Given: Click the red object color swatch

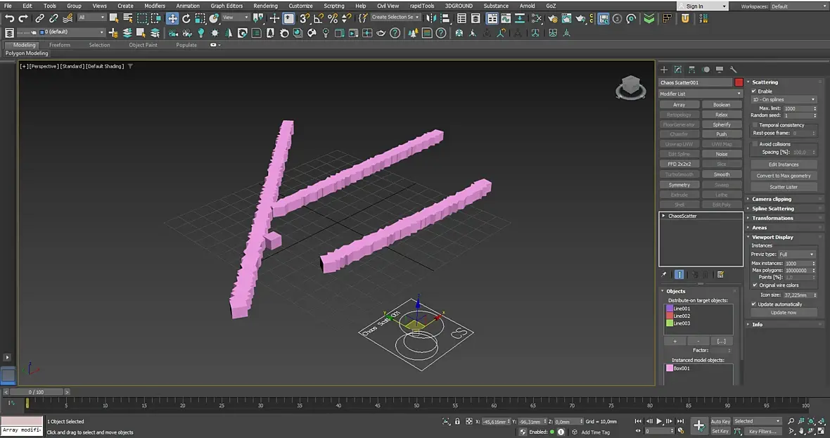Looking at the screenshot, I should (739, 82).
